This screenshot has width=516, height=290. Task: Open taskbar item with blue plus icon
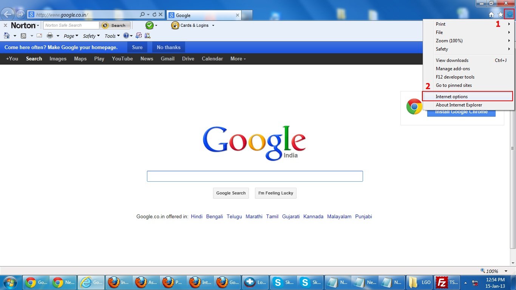(255, 282)
